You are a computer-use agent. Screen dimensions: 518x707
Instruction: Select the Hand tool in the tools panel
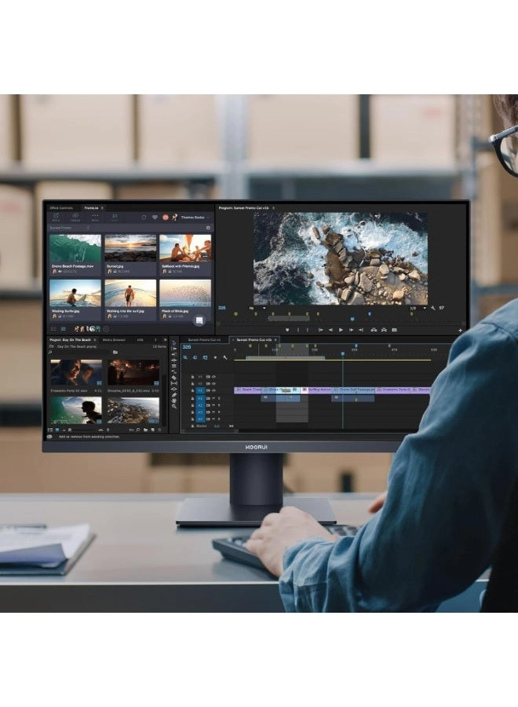pos(174,399)
